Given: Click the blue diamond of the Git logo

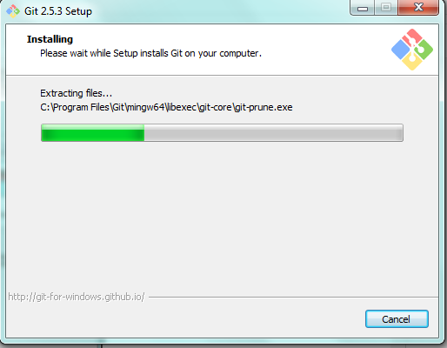Looking at the screenshot, I should tap(401, 50).
